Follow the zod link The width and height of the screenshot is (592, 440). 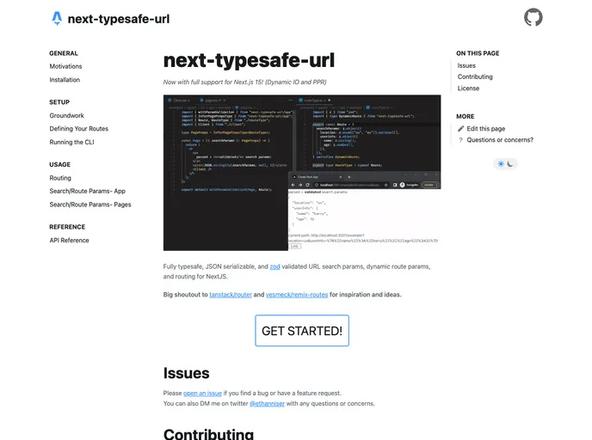point(274,266)
